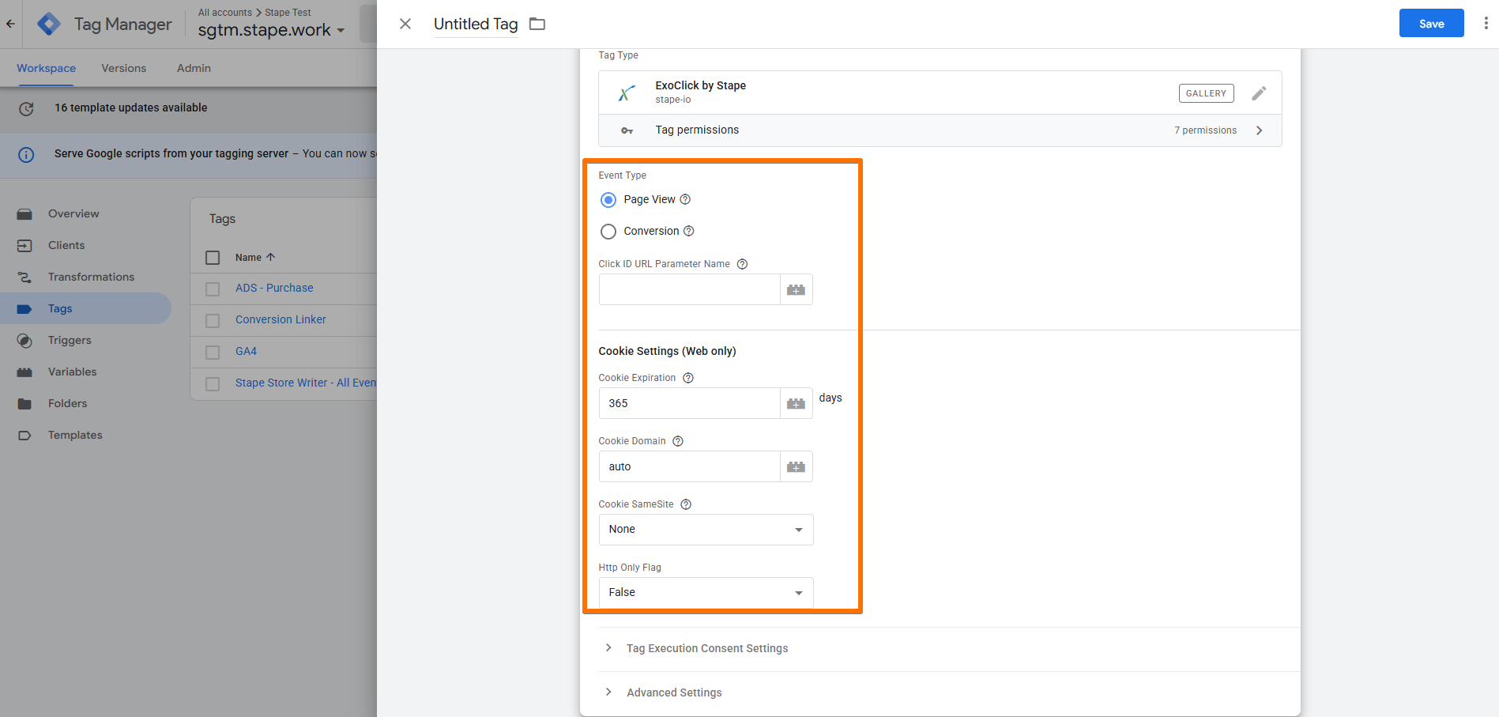1499x717 pixels.
Task: Open the GA4 tag link
Action: [x=246, y=351]
